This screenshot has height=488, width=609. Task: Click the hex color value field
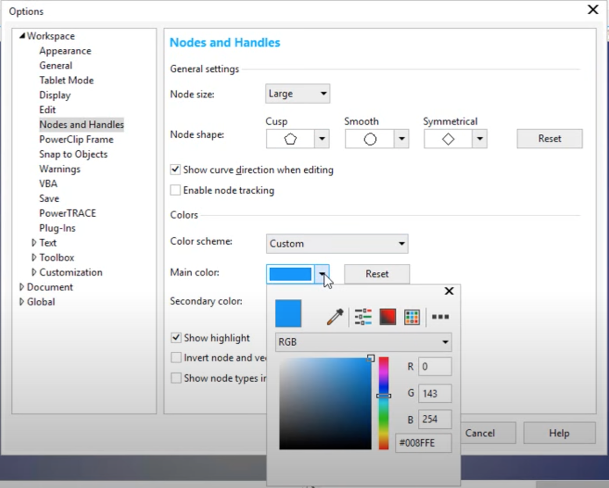(x=423, y=443)
